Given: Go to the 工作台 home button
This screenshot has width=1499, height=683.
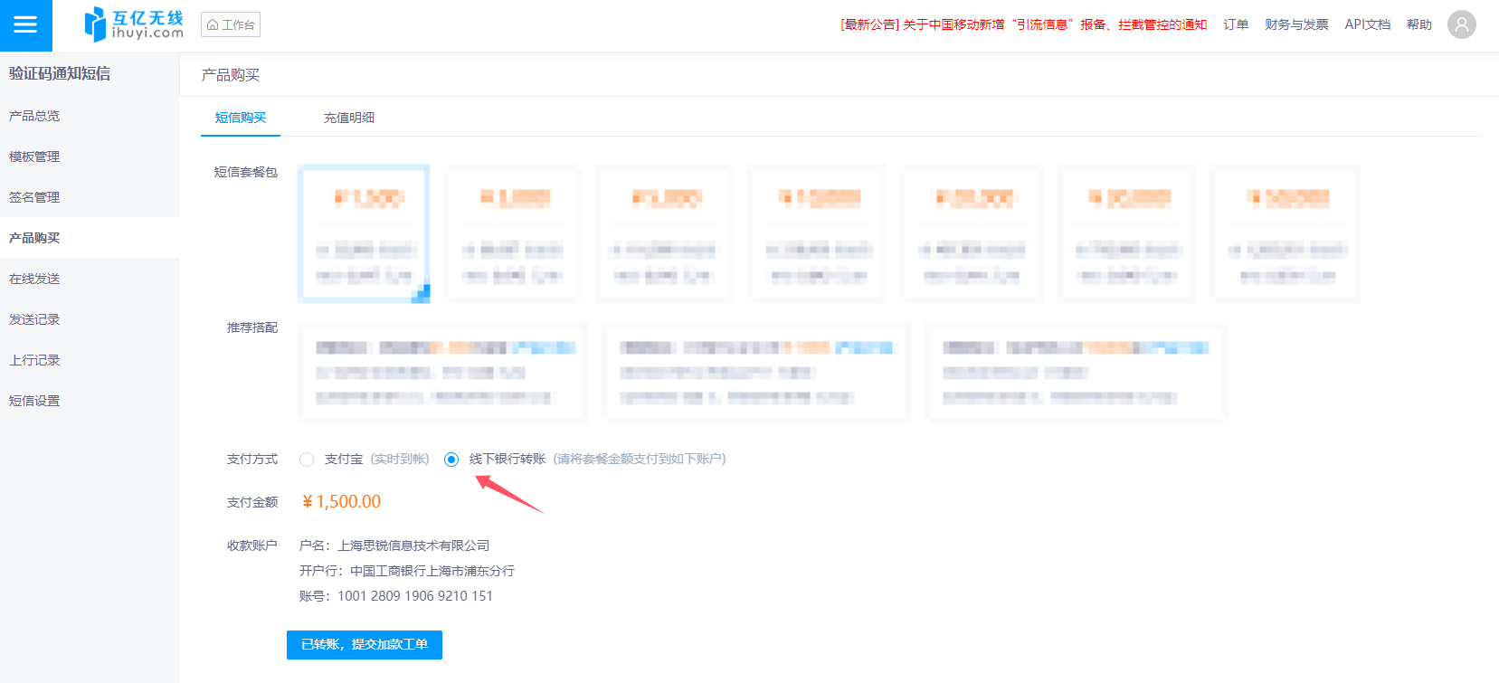Looking at the screenshot, I should [231, 24].
